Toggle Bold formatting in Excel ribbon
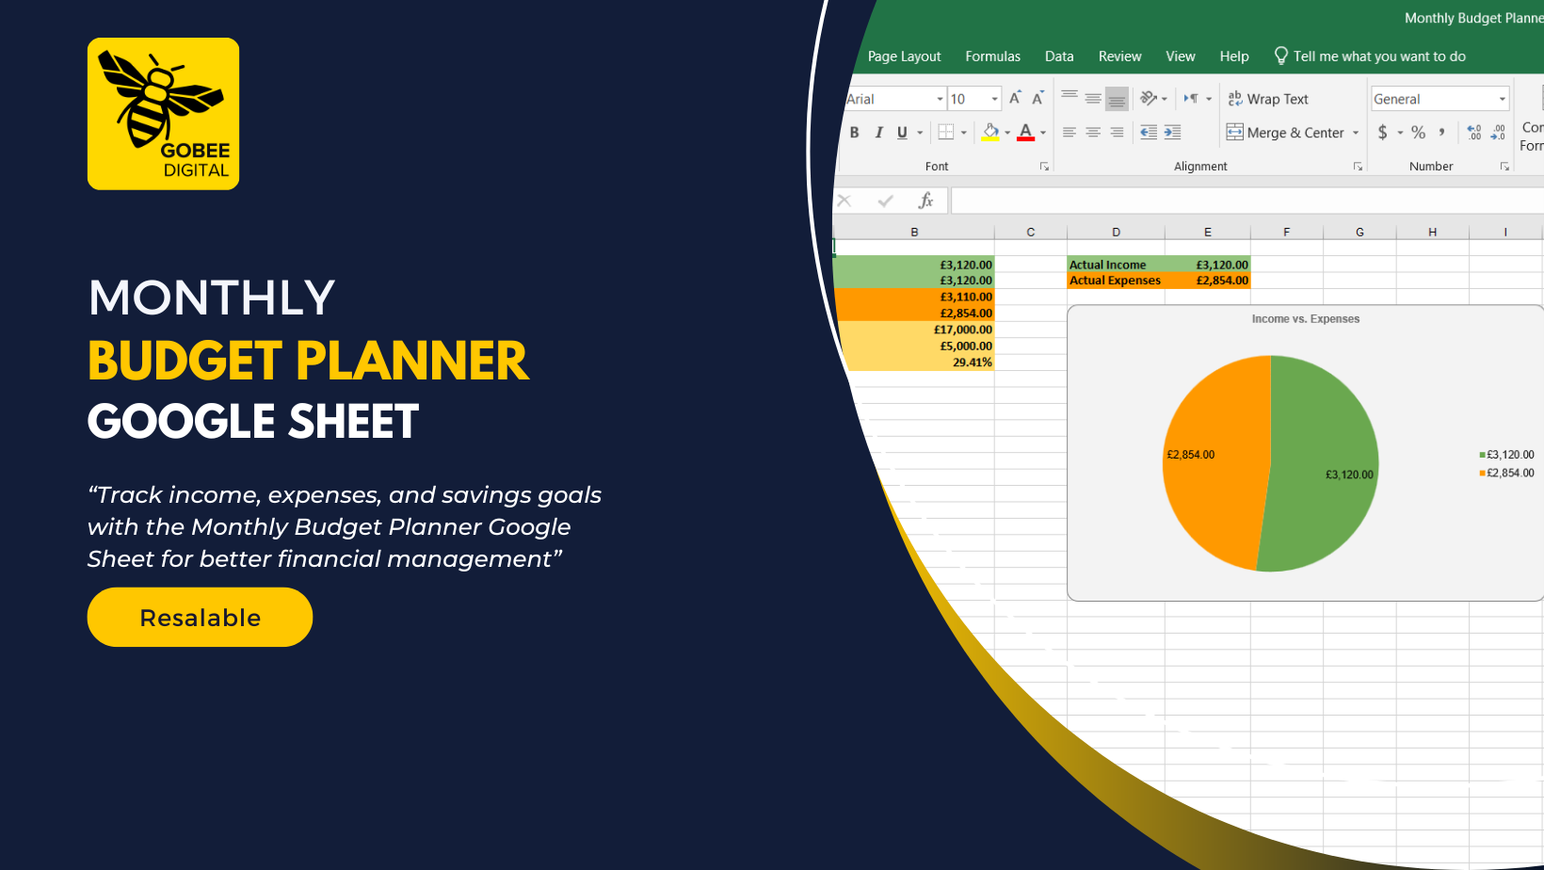1544x870 pixels. (x=854, y=133)
